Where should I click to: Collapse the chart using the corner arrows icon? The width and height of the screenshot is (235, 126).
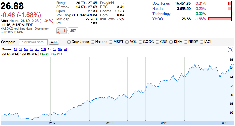[x=231, y=49]
